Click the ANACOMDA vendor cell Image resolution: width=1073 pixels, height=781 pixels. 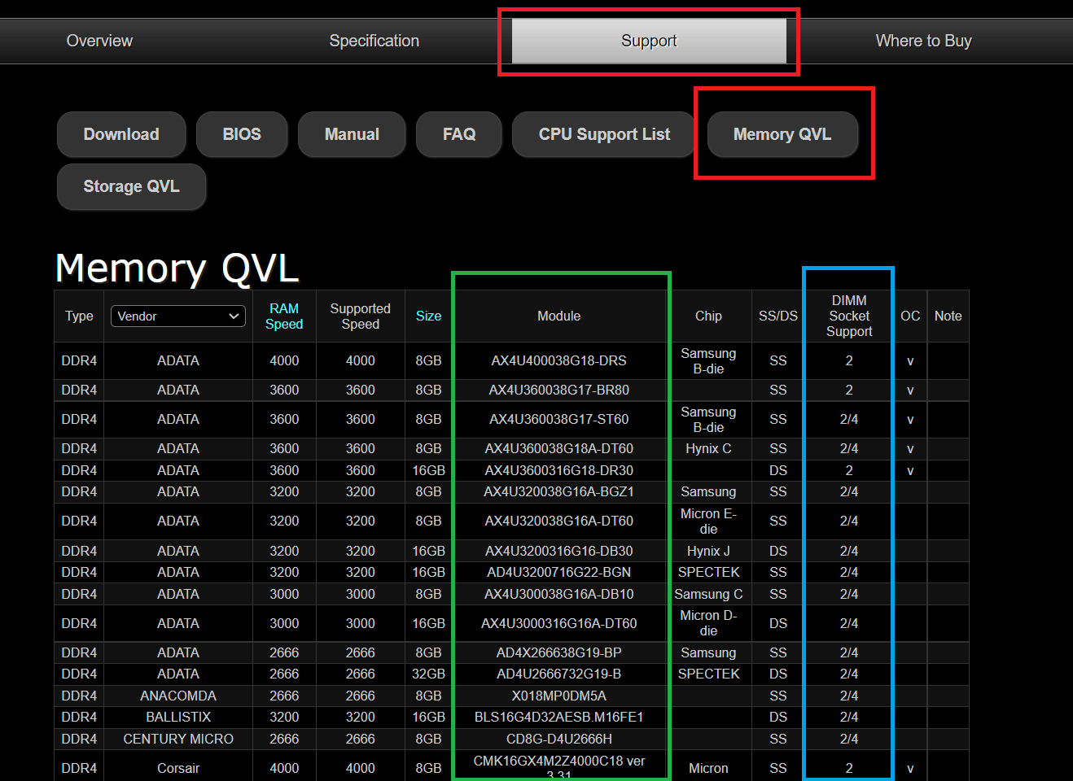click(178, 696)
